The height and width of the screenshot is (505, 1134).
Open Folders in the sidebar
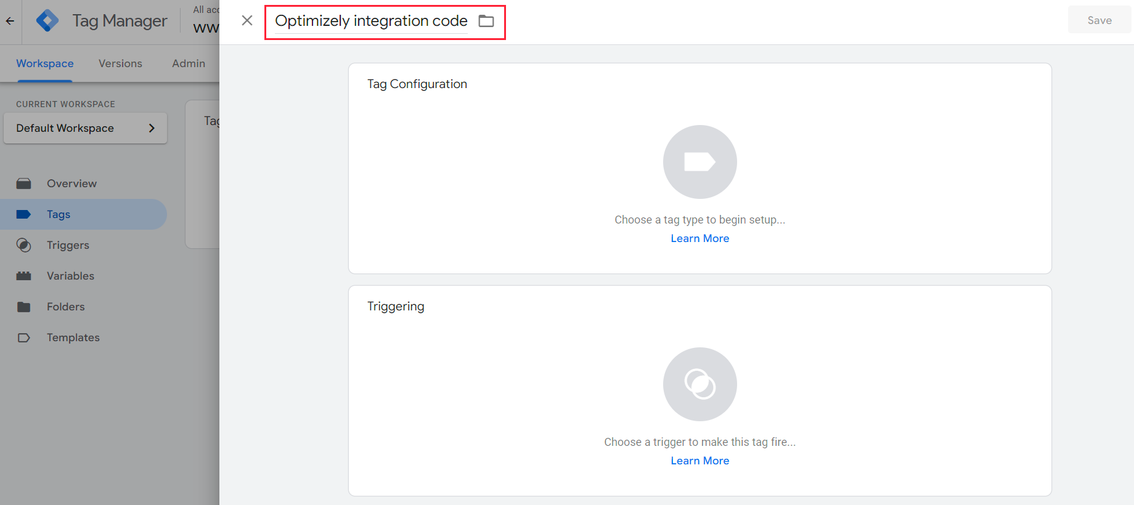[x=65, y=307]
